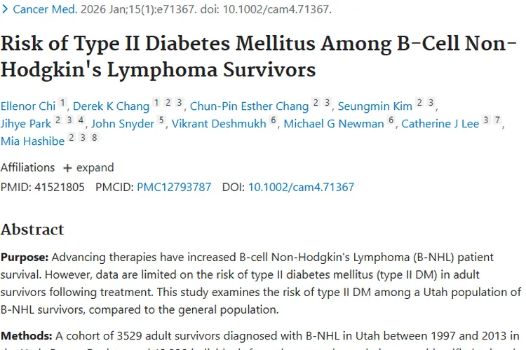Click the plus icon beside expand
Screen dimensions: 526x350
point(67,168)
